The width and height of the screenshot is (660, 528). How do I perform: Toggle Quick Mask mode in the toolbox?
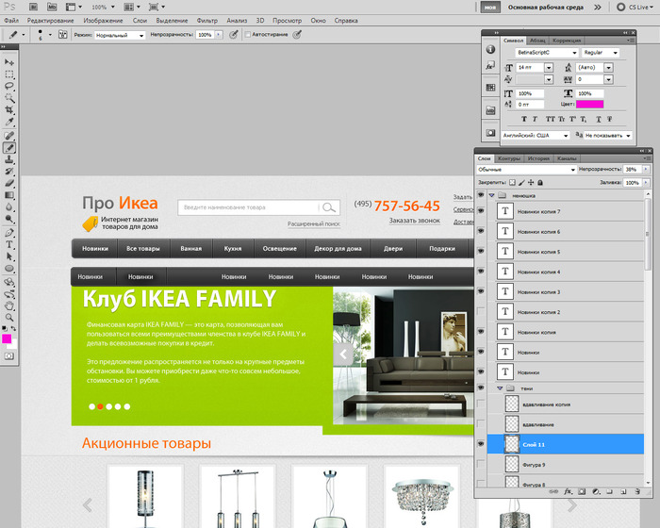click(x=9, y=356)
